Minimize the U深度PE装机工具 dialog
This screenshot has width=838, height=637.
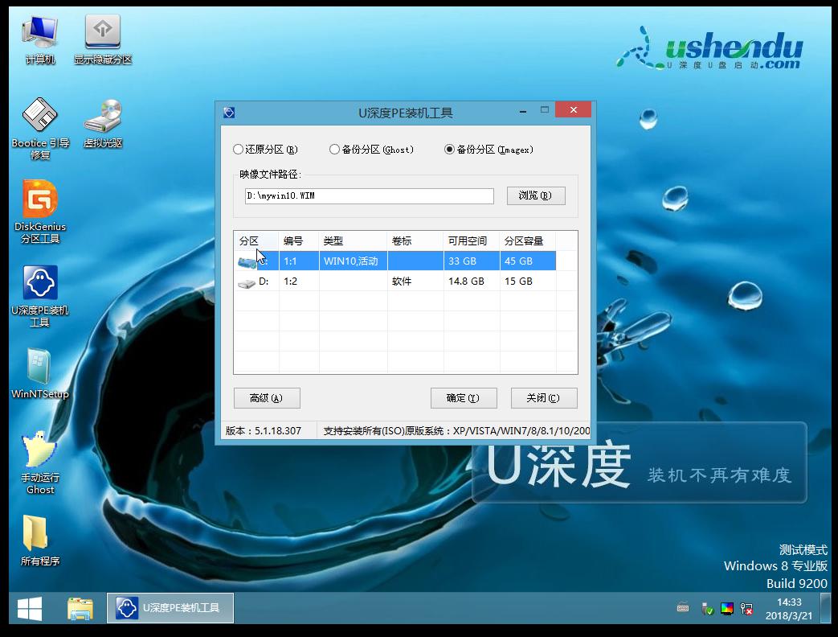pyautogui.click(x=523, y=111)
